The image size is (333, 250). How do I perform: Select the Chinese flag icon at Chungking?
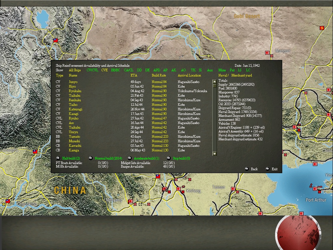coord(8,201)
